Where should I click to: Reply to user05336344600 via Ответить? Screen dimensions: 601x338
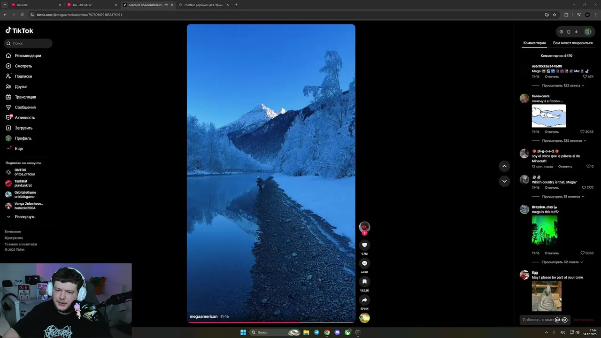552,77
